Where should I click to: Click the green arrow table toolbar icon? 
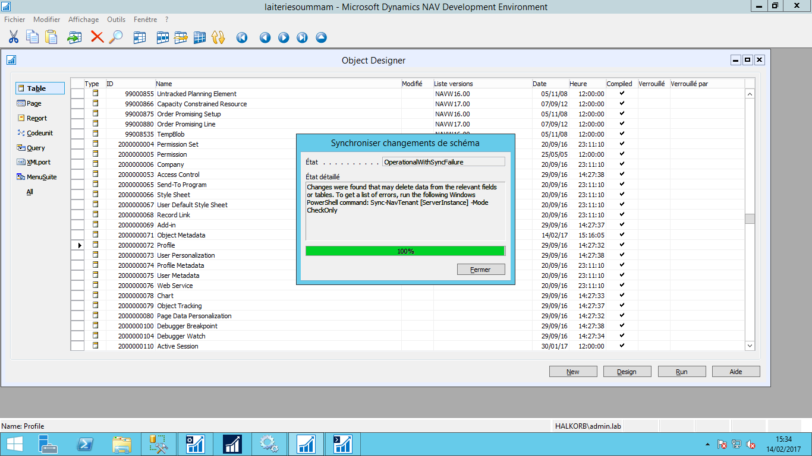(x=74, y=37)
